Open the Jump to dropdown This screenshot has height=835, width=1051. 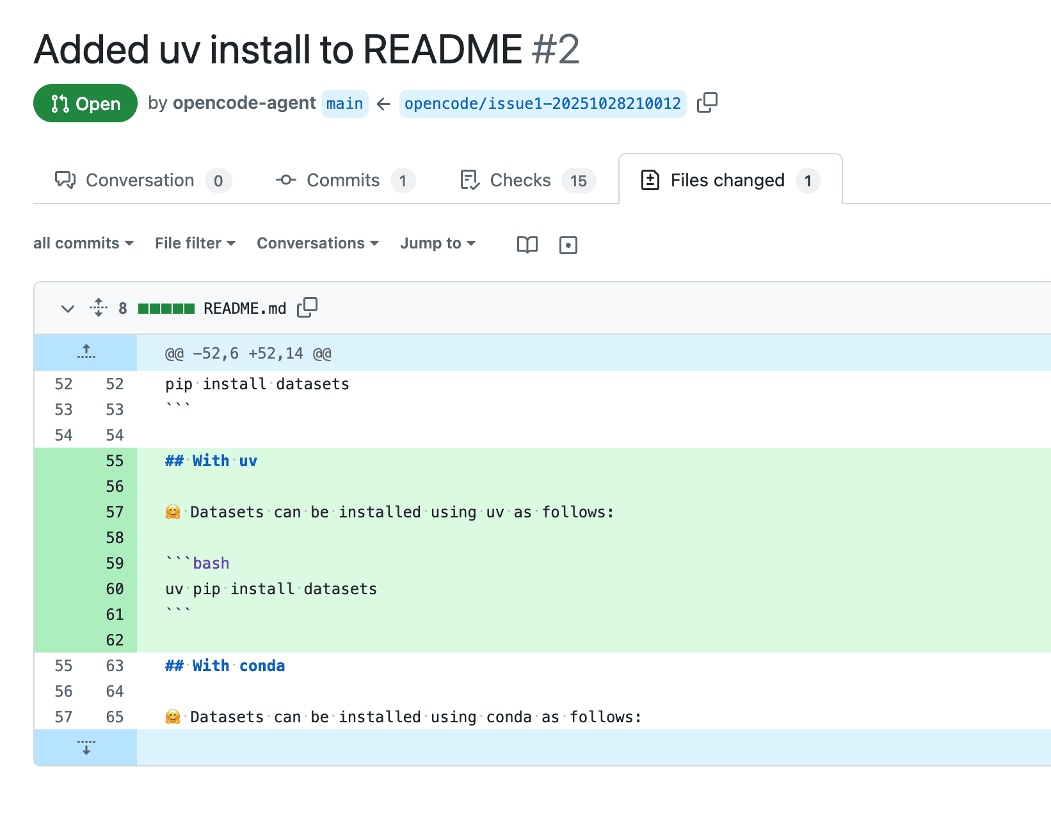[438, 243]
